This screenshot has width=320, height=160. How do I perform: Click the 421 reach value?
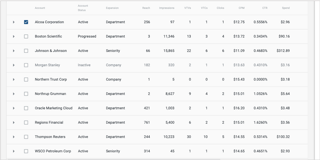pyautogui.click(x=147, y=108)
